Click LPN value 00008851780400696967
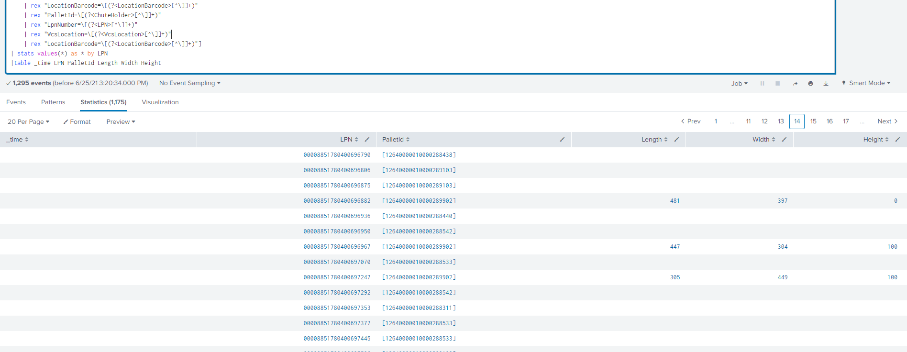907x352 pixels. pos(337,247)
